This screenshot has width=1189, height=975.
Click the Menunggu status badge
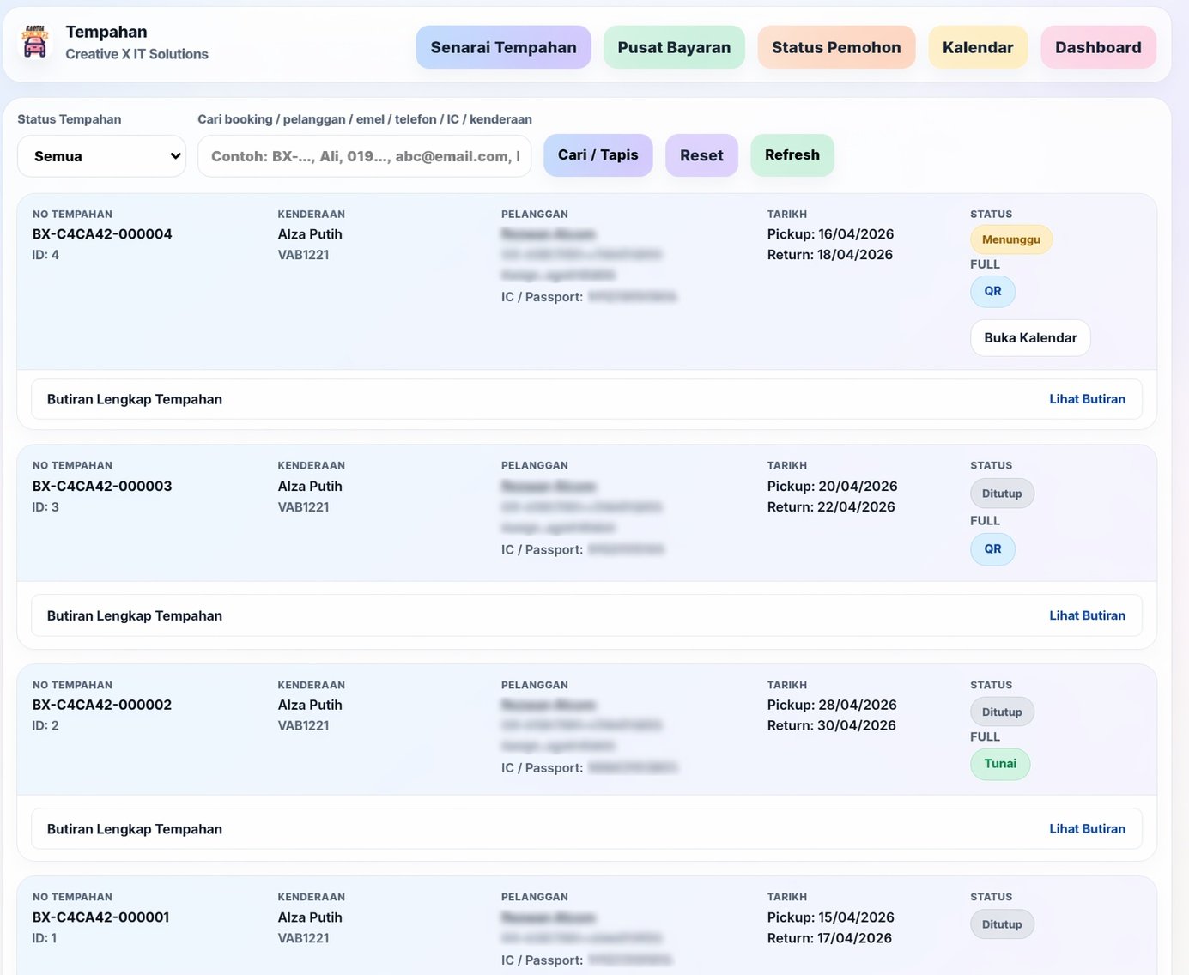[x=1010, y=239]
